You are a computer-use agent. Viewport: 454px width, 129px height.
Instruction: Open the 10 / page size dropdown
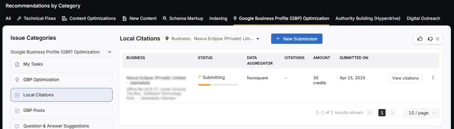point(421,113)
